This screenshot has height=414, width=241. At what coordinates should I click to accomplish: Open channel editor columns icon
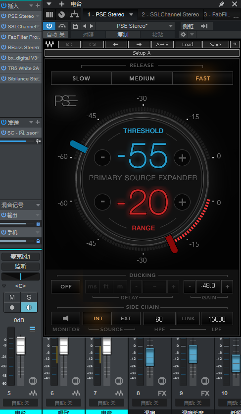(x=49, y=14)
